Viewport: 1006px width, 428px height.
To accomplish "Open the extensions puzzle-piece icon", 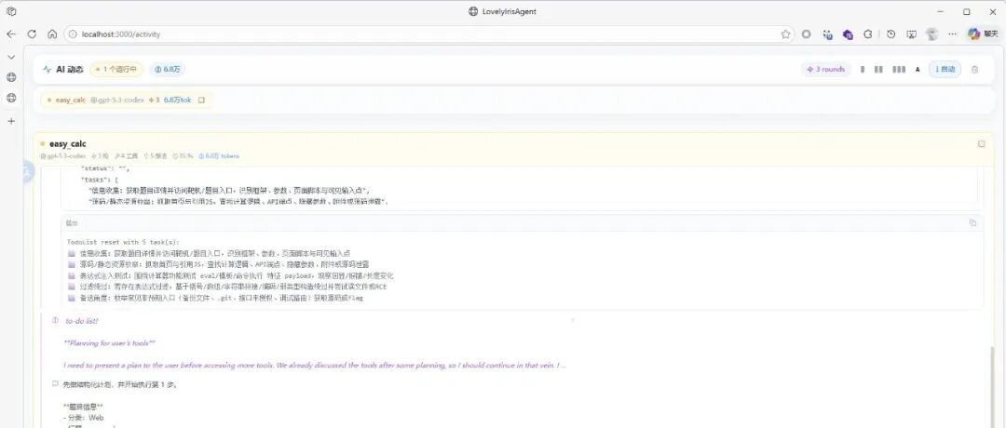I will pyautogui.click(x=868, y=34).
